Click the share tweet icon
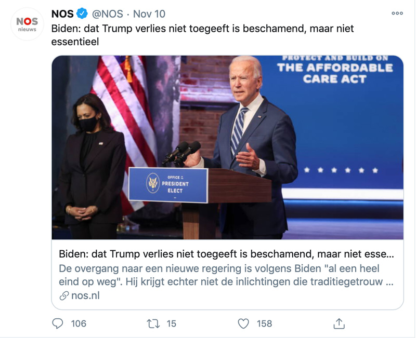416x338 pixels. [339, 323]
